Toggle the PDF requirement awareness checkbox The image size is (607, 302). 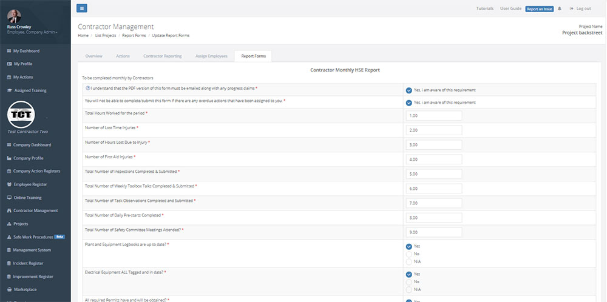click(409, 90)
